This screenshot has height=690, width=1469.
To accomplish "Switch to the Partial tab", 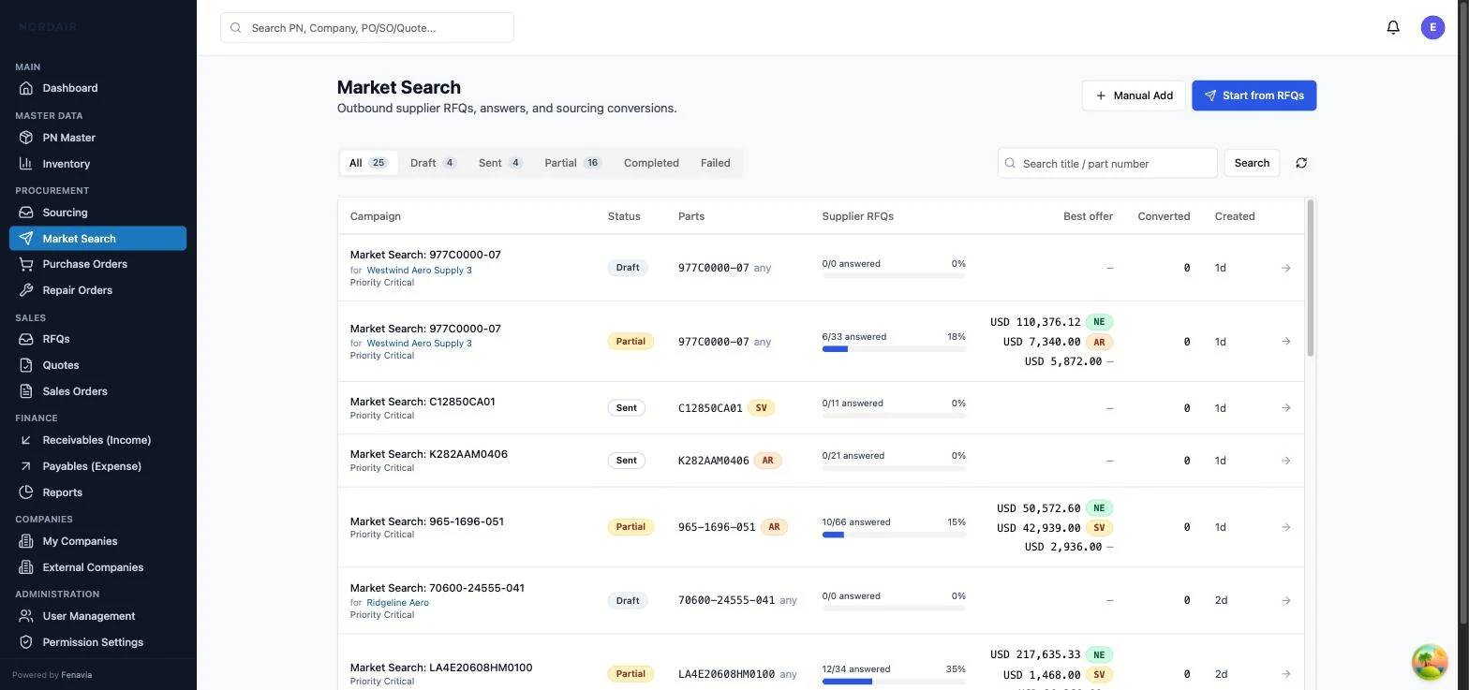I will point(572,163).
